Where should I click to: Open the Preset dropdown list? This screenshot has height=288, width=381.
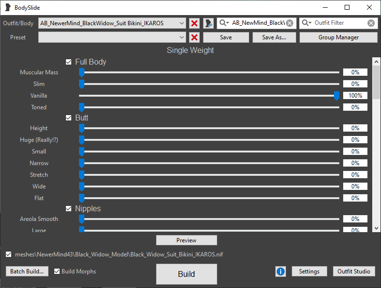182,37
